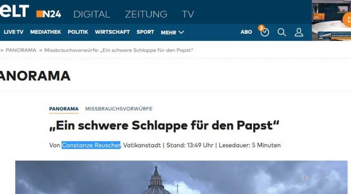This screenshot has height=194, width=351.
Task: Open the user account profile icon
Action: 299,32
